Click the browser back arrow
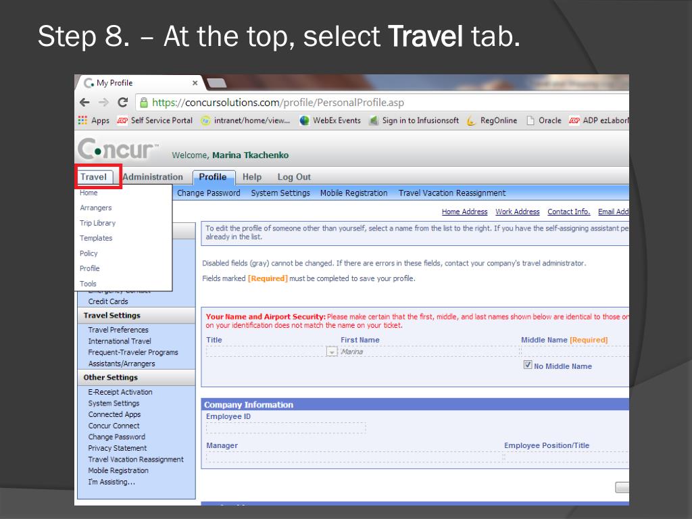This screenshot has width=692, height=519. [84, 103]
